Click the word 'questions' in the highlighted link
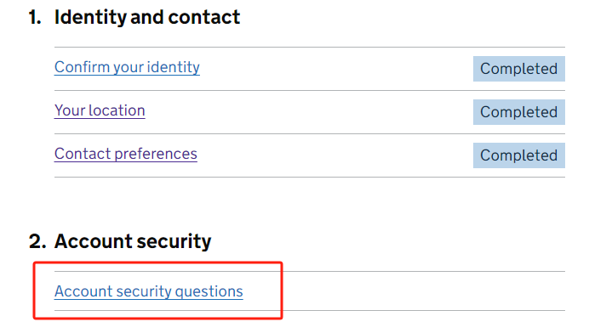Image resolution: width=589 pixels, height=333 pixels. coord(209,291)
